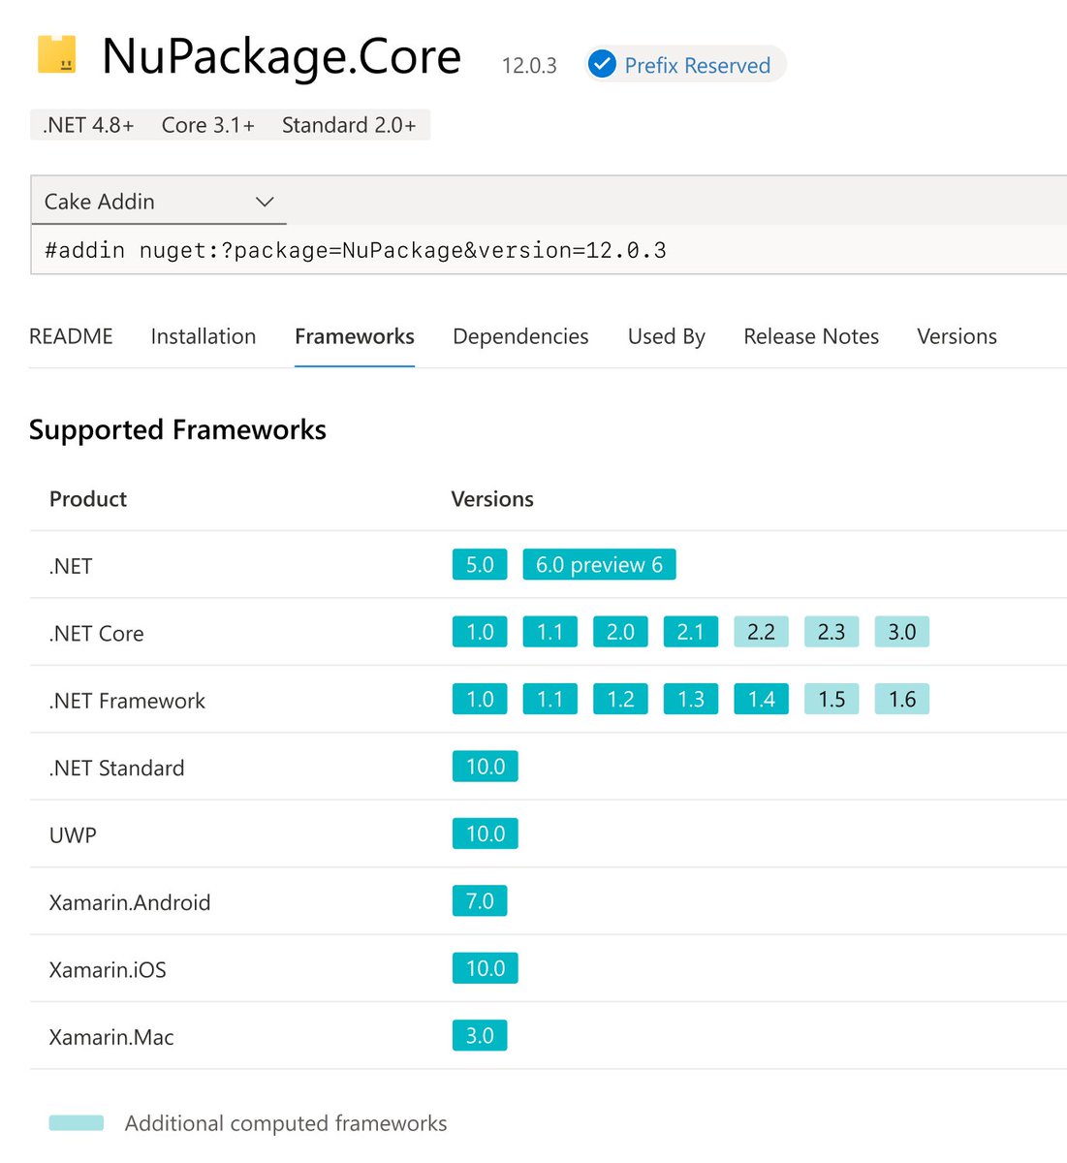This screenshot has height=1163, width=1067.
Task: Click the UWP 10.0 badge
Action: point(486,833)
